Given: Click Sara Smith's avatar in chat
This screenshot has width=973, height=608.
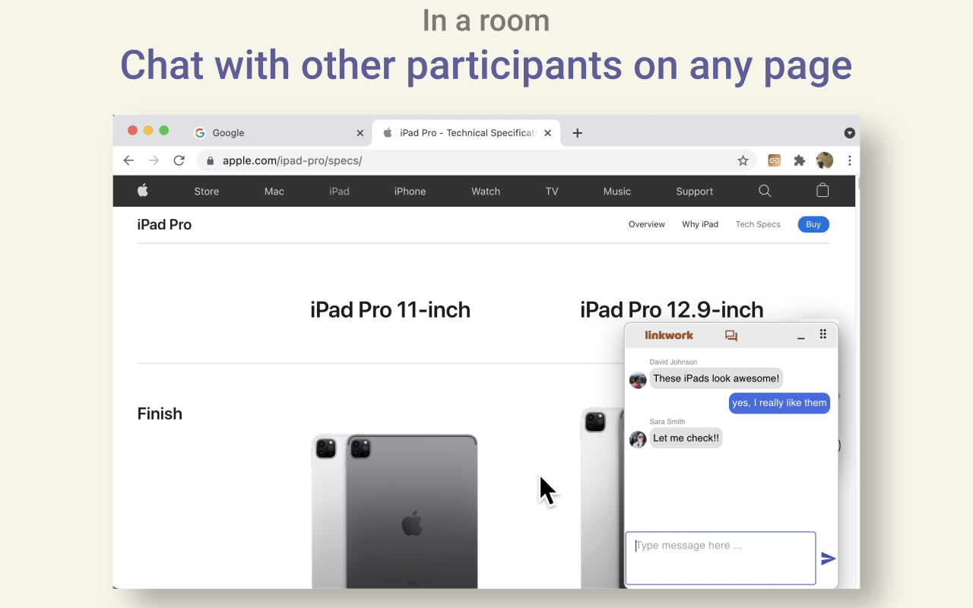Looking at the screenshot, I should pyautogui.click(x=638, y=439).
